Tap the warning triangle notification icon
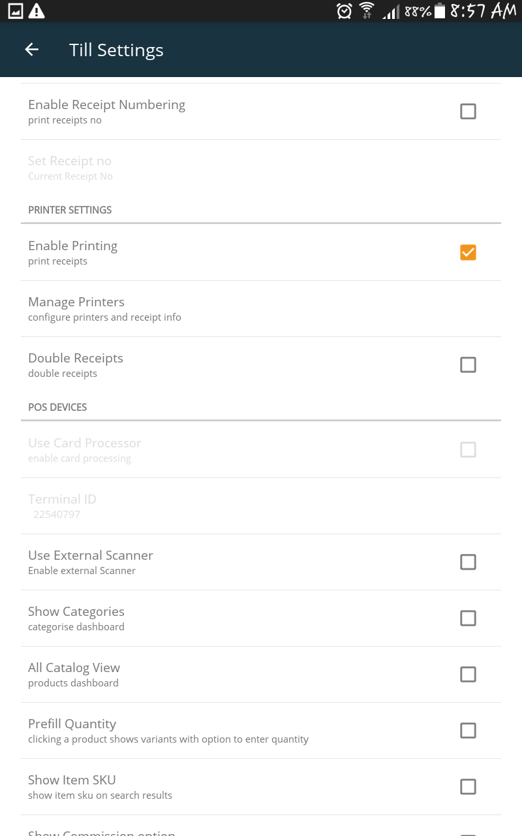 point(37,11)
